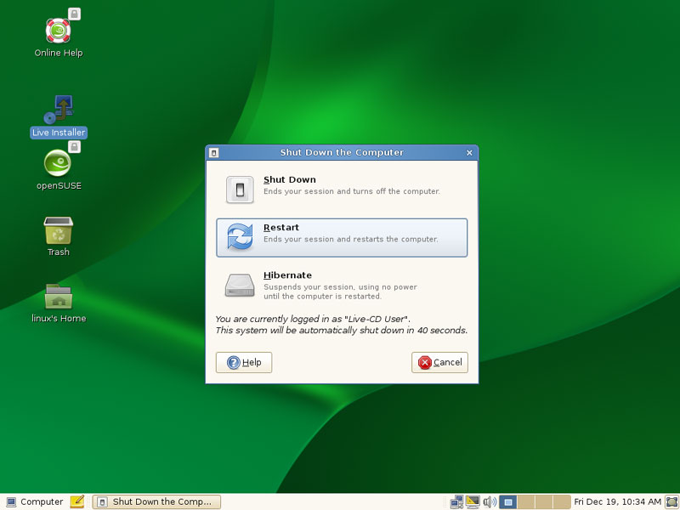Open the linux's Home folder
This screenshot has height=510, width=680.
(x=59, y=297)
